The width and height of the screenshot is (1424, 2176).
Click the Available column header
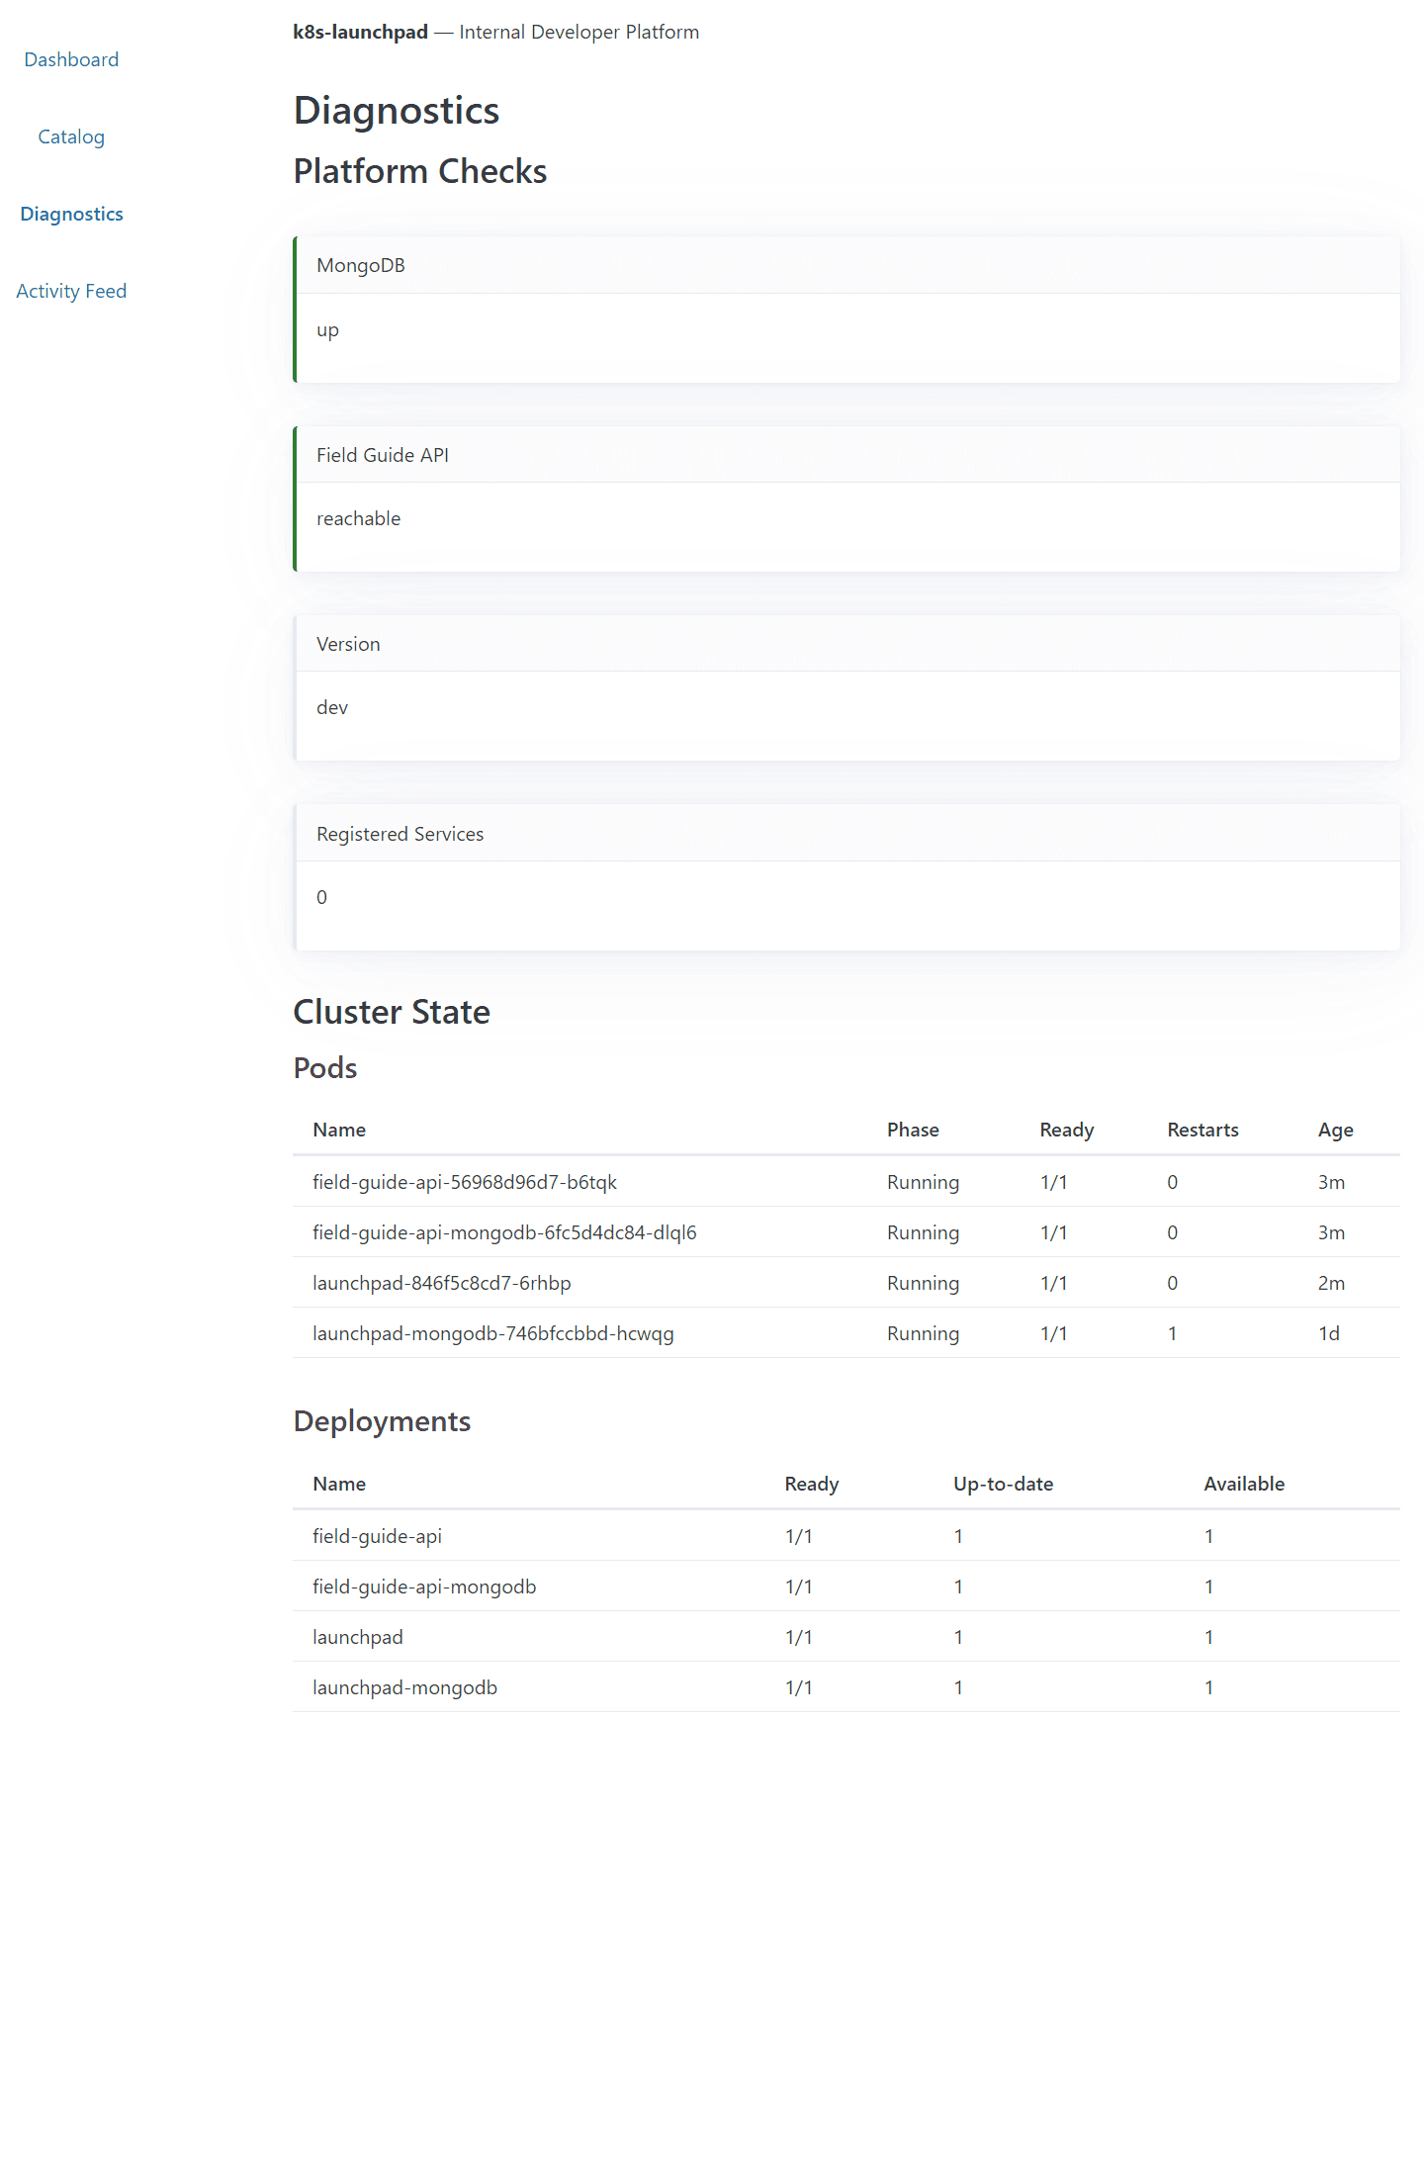coord(1244,1484)
